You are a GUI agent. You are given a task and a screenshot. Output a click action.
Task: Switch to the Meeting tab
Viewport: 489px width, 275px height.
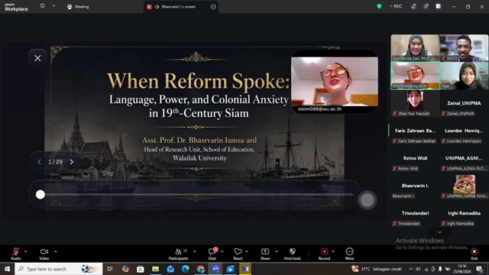(78, 7)
